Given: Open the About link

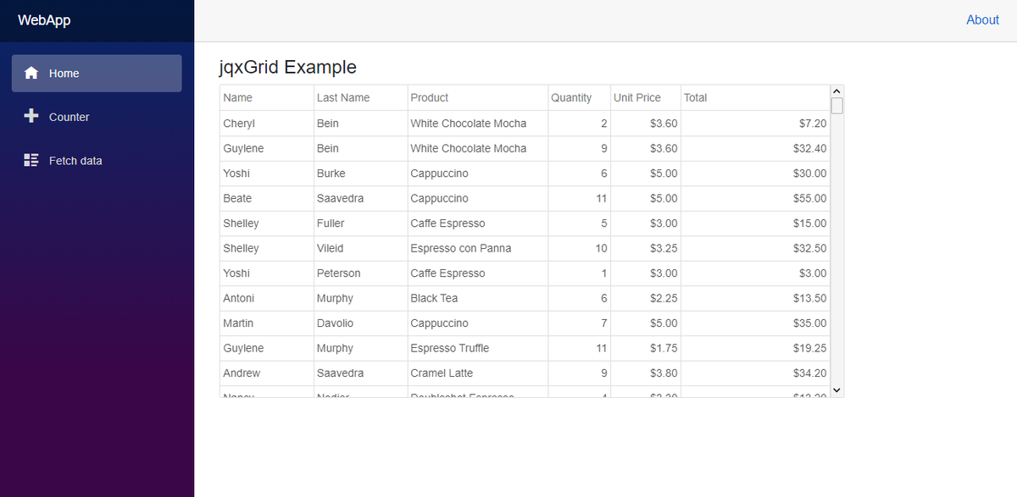Looking at the screenshot, I should click(x=982, y=20).
